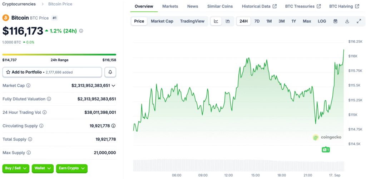Select the 3M time range
The image size is (366, 179).
(282, 21)
